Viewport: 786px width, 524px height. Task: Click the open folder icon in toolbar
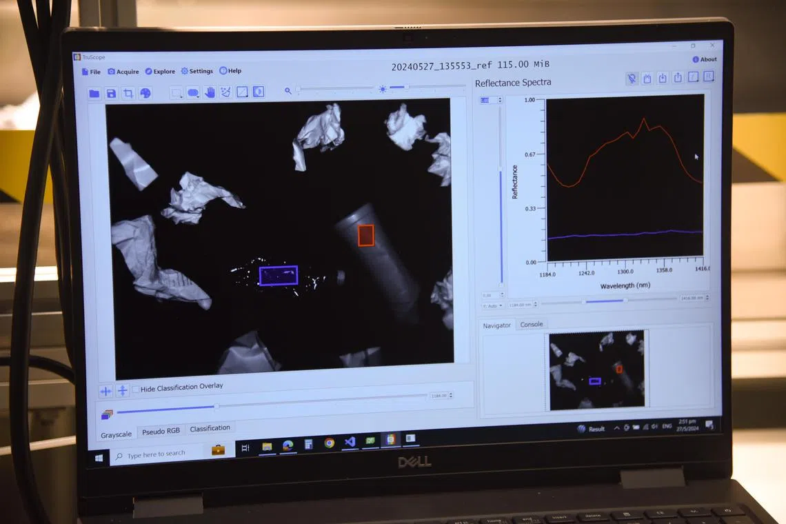[x=94, y=93]
